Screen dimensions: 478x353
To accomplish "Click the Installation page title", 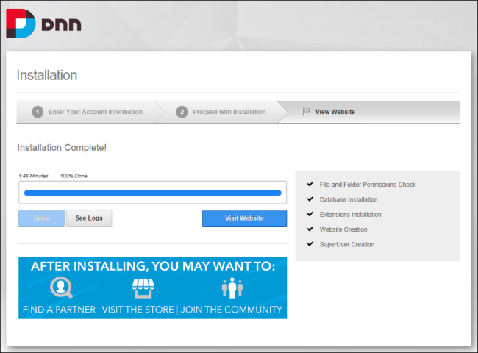I will pyautogui.click(x=47, y=75).
